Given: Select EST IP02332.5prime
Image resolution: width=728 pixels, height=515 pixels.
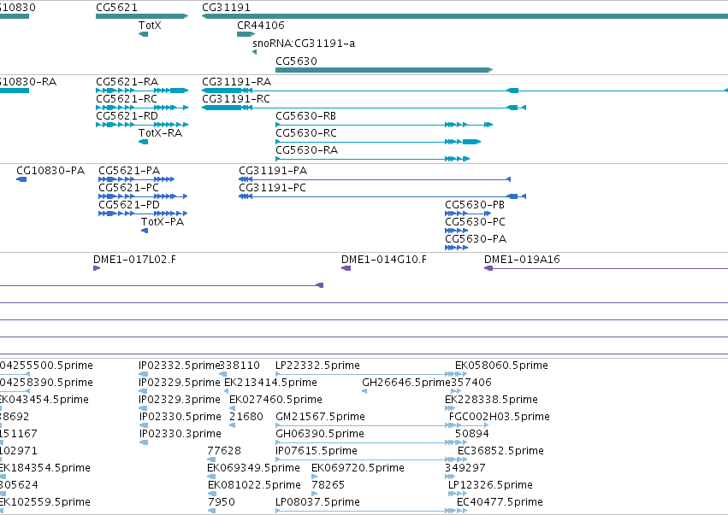Looking at the screenshot, I should pos(179,366).
